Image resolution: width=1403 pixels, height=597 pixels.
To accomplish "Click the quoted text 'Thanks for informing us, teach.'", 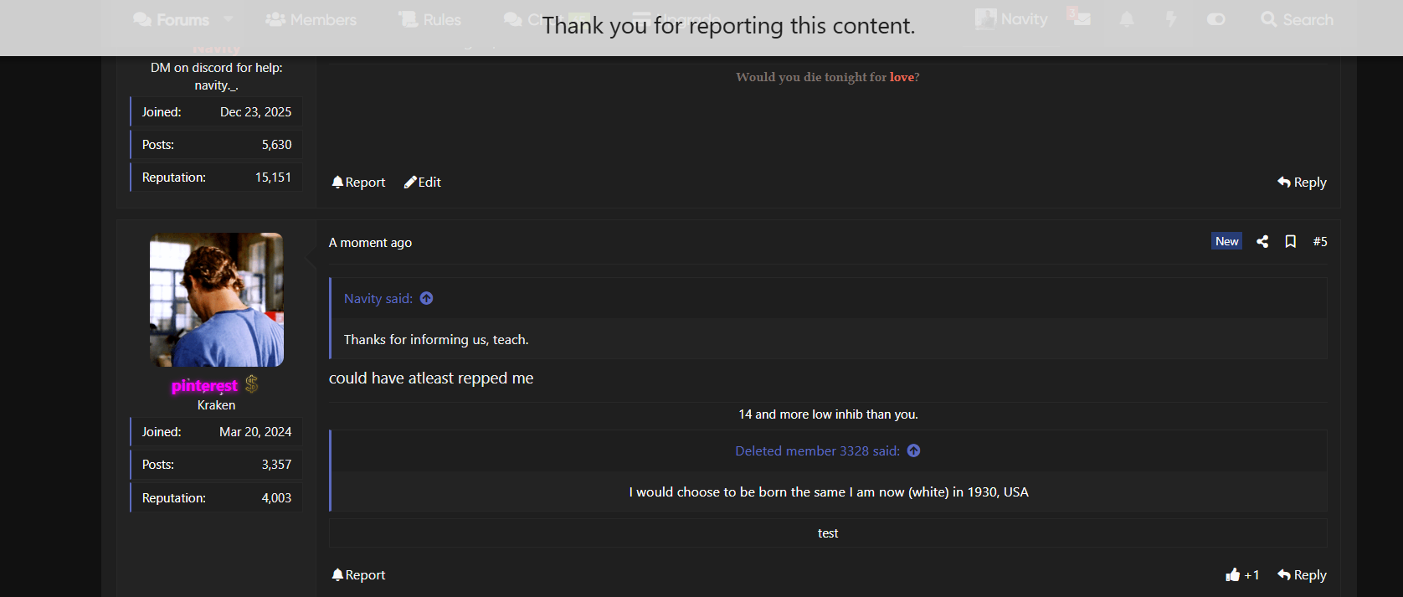I will click(x=436, y=339).
